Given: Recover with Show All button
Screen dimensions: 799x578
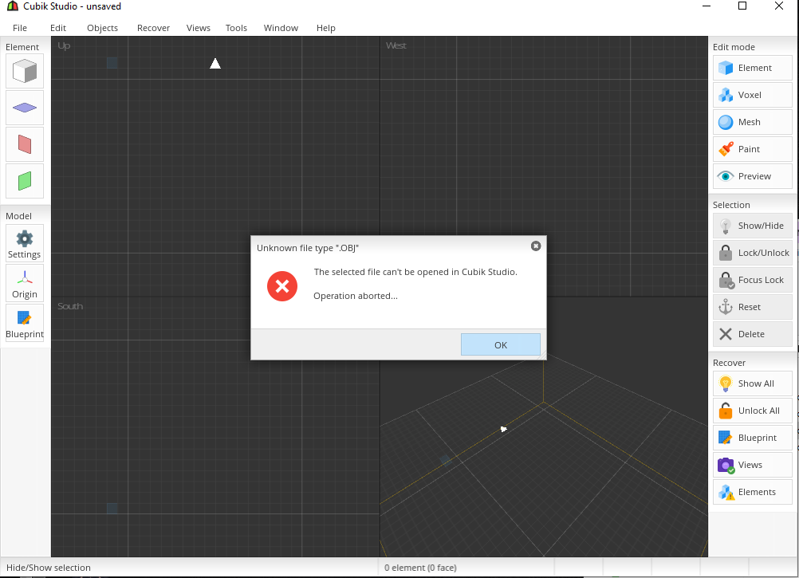Looking at the screenshot, I should [x=752, y=383].
